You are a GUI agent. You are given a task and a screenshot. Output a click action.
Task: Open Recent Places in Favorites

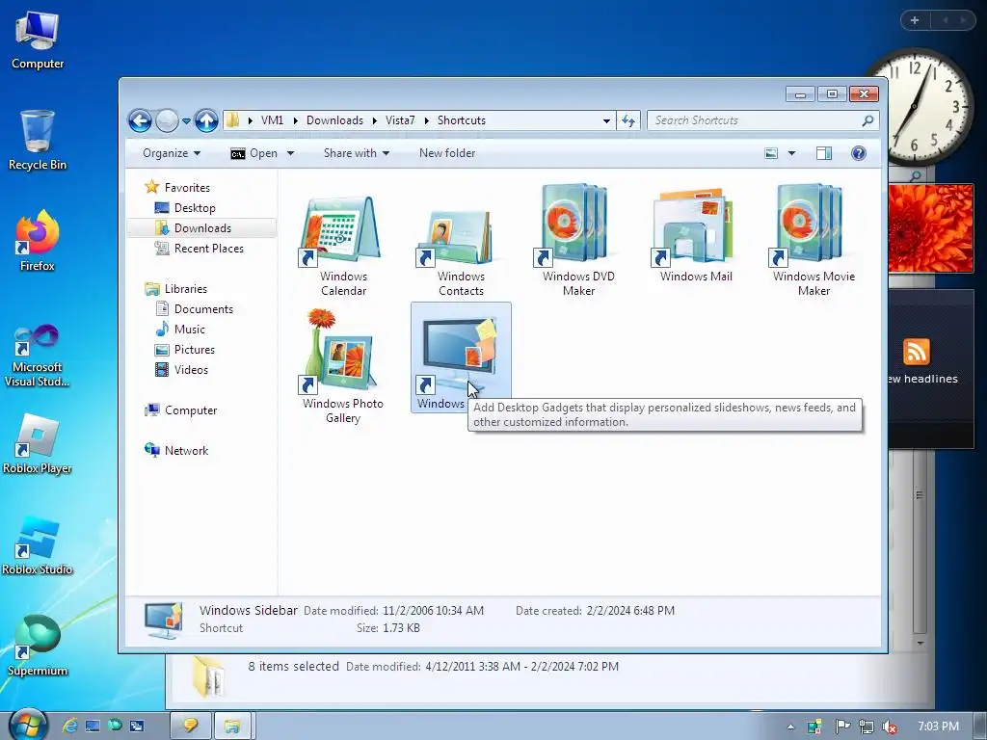[208, 248]
